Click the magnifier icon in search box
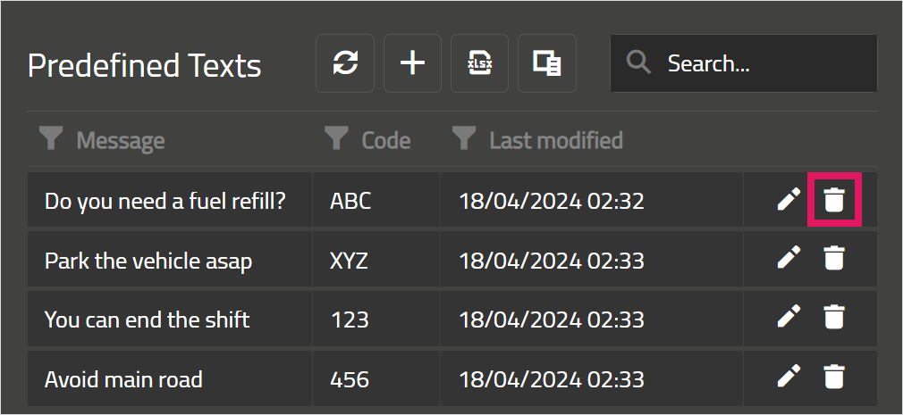Image resolution: width=903 pixels, height=415 pixels. 638,62
